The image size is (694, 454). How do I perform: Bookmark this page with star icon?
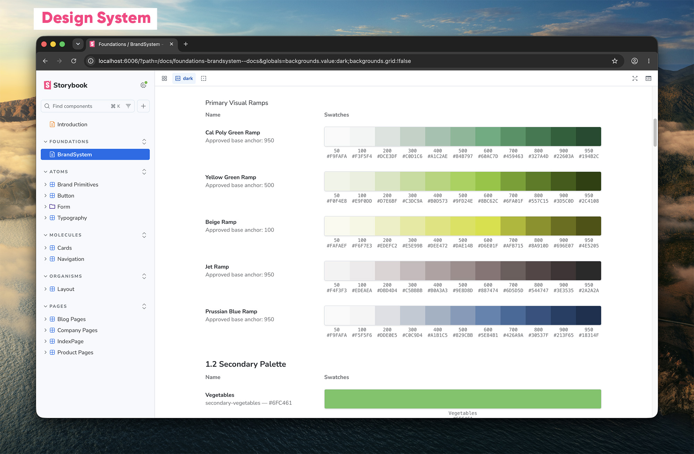615,61
